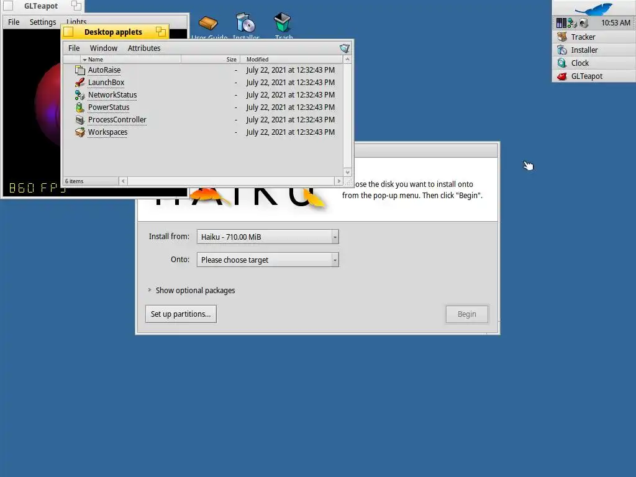Select the AutoRaise file name

[104, 70]
